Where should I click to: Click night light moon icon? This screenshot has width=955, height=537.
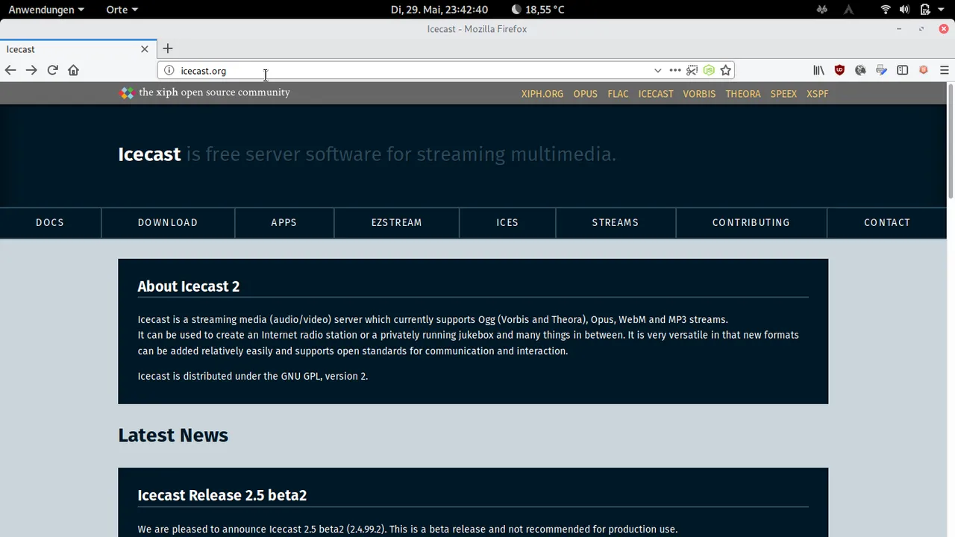tap(516, 10)
